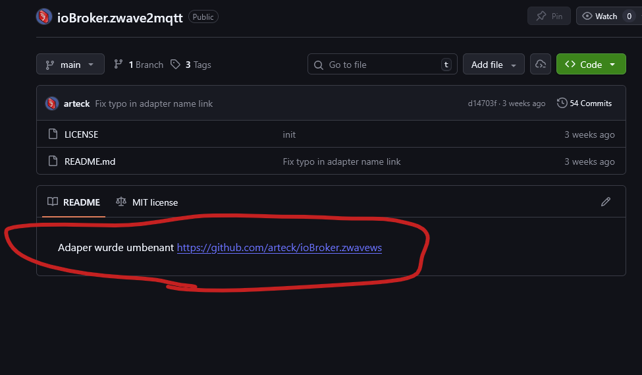Click the ioBroker.zwave2mqtt repository avatar icon

point(44,16)
